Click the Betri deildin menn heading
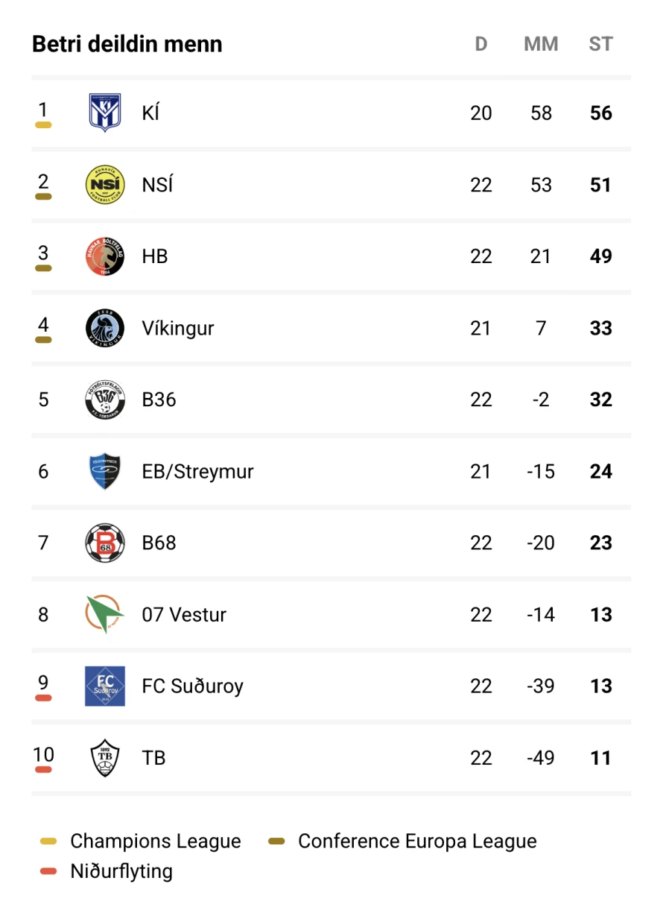Screen dimensions: 663x913 pyautogui.click(x=127, y=44)
